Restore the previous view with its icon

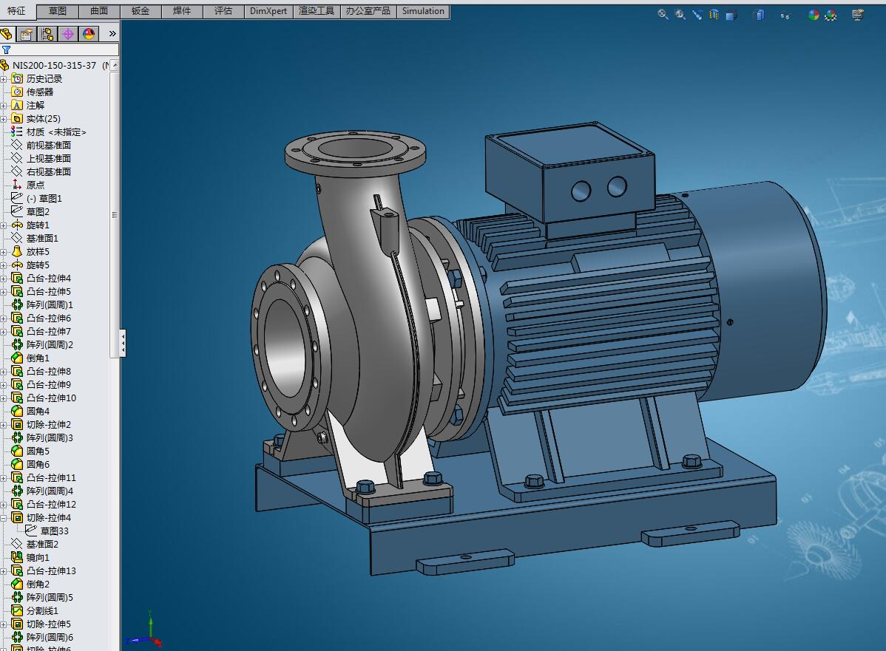[x=697, y=14]
